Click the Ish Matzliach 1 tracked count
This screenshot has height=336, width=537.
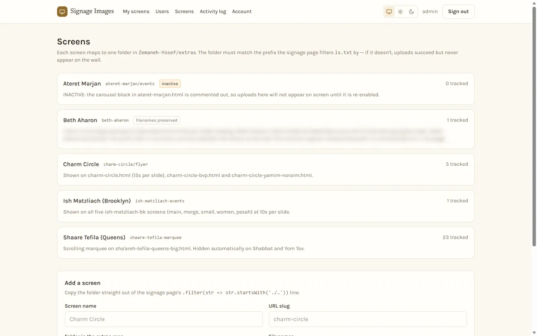[457, 201]
